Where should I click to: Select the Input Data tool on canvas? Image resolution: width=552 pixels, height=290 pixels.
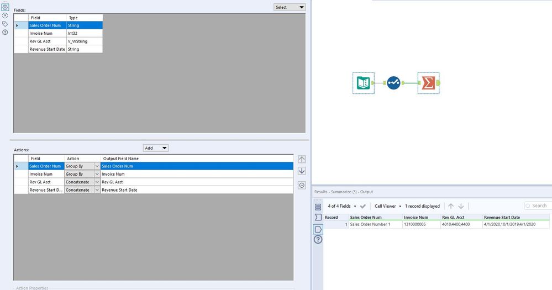[x=364, y=83]
